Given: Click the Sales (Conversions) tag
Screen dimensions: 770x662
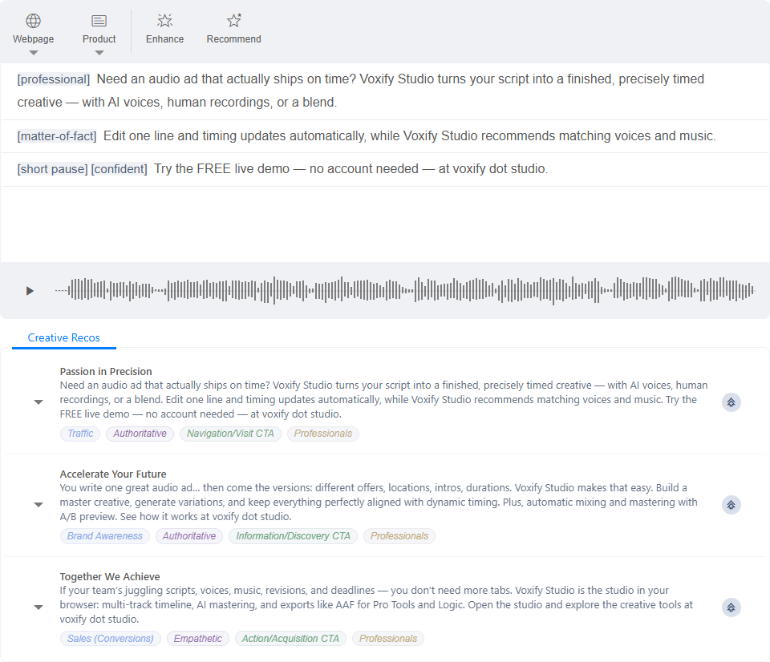Looking at the screenshot, I should point(111,639).
